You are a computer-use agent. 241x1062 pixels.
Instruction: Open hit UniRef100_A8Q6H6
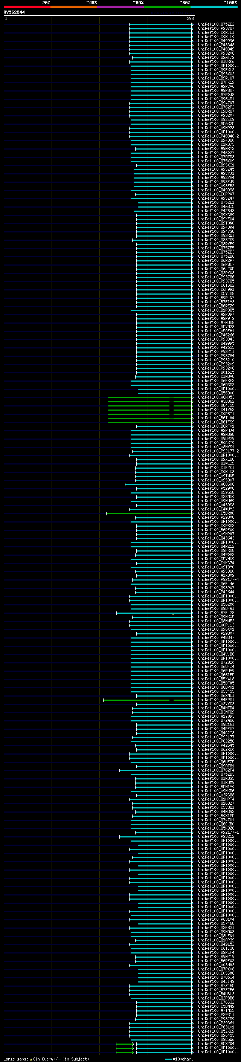pyautogui.click(x=216, y=484)
